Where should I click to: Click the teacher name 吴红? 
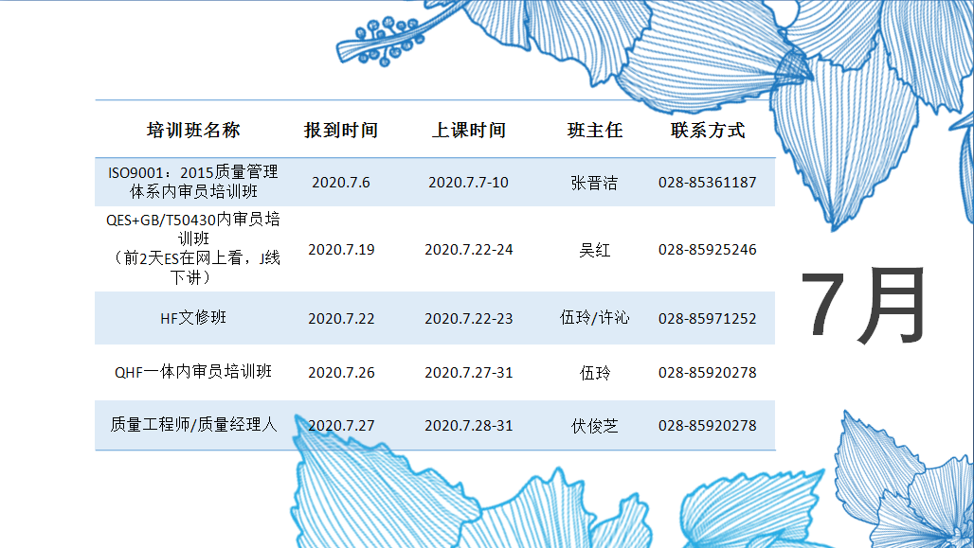pos(595,250)
